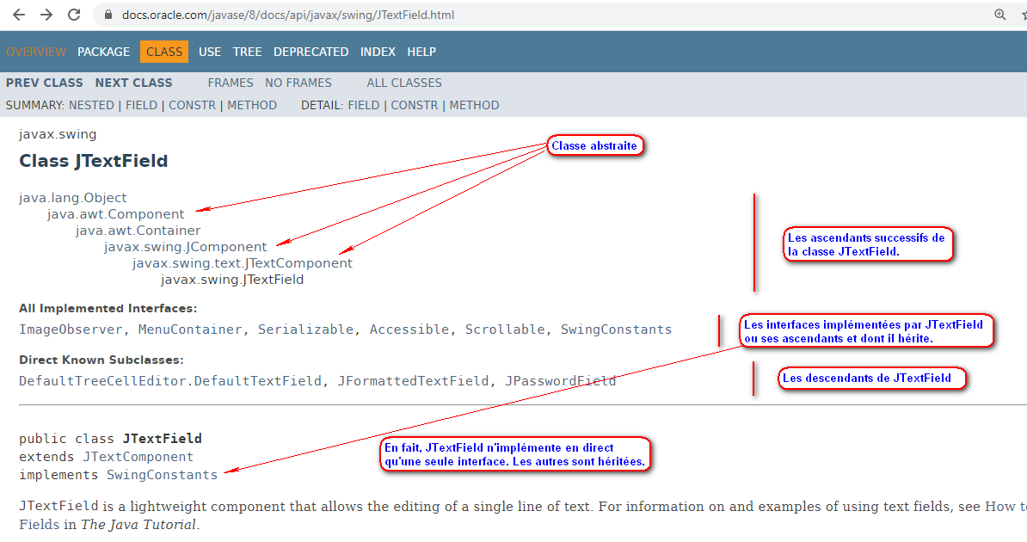Go to NEXT CLASS link
This screenshot has width=1027, height=542.
tap(133, 83)
